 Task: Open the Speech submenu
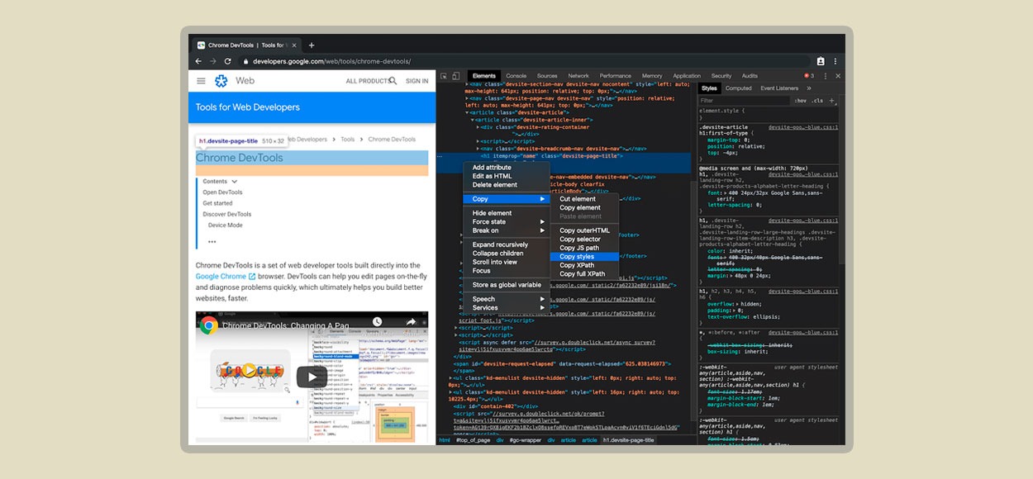[508, 299]
